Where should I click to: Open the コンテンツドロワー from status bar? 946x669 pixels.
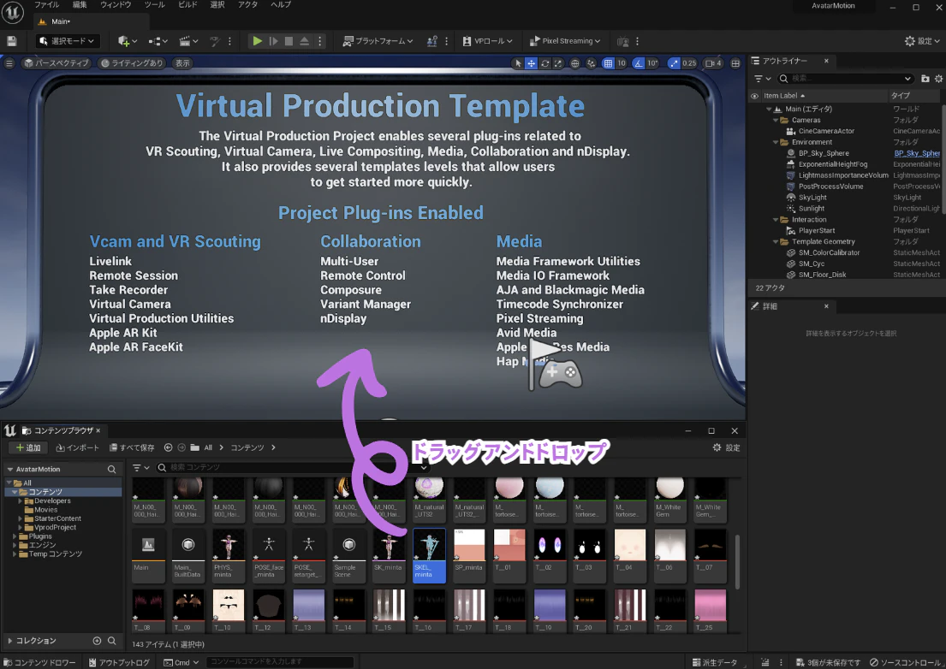click(40, 662)
